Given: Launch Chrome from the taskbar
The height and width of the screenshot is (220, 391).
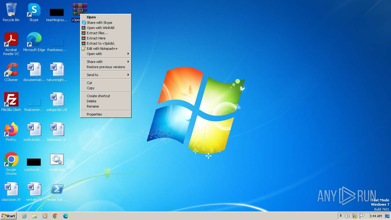Looking at the screenshot, I should tap(55, 216).
